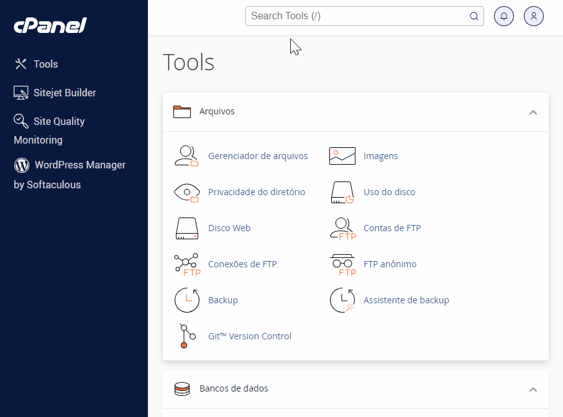Click the Assistente de backup icon

pyautogui.click(x=342, y=300)
